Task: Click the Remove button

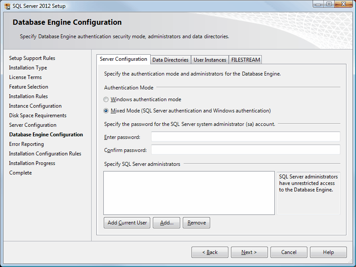Action: pos(196,223)
